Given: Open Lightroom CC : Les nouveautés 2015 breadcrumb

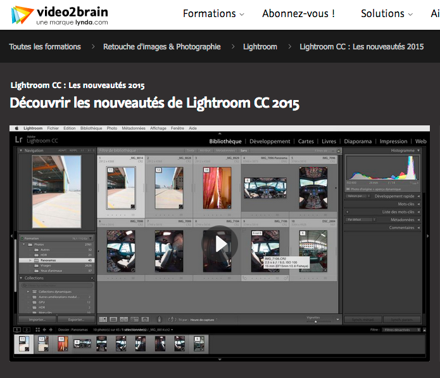Looking at the screenshot, I should click(361, 47).
